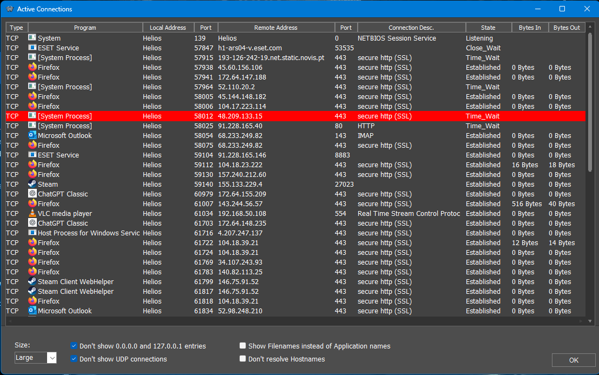This screenshot has width=599, height=375.
Task: Click Real Time Stream Control Protocol description
Action: [409, 213]
